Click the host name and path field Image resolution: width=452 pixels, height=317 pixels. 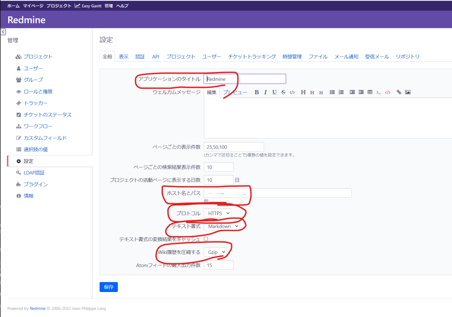(x=278, y=193)
